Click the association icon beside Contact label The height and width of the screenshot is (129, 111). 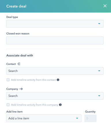coord(19,64)
